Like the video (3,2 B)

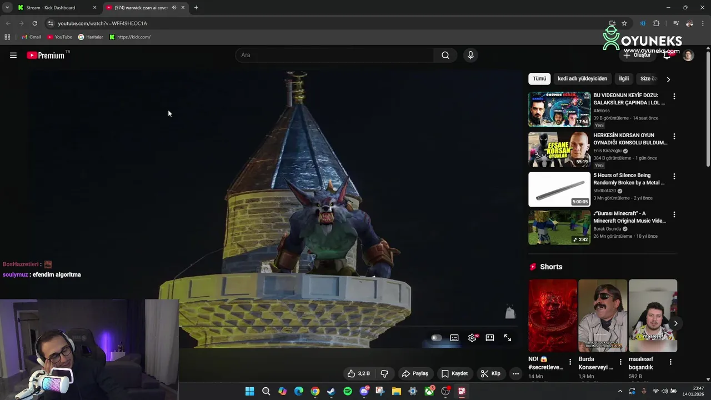pos(358,373)
